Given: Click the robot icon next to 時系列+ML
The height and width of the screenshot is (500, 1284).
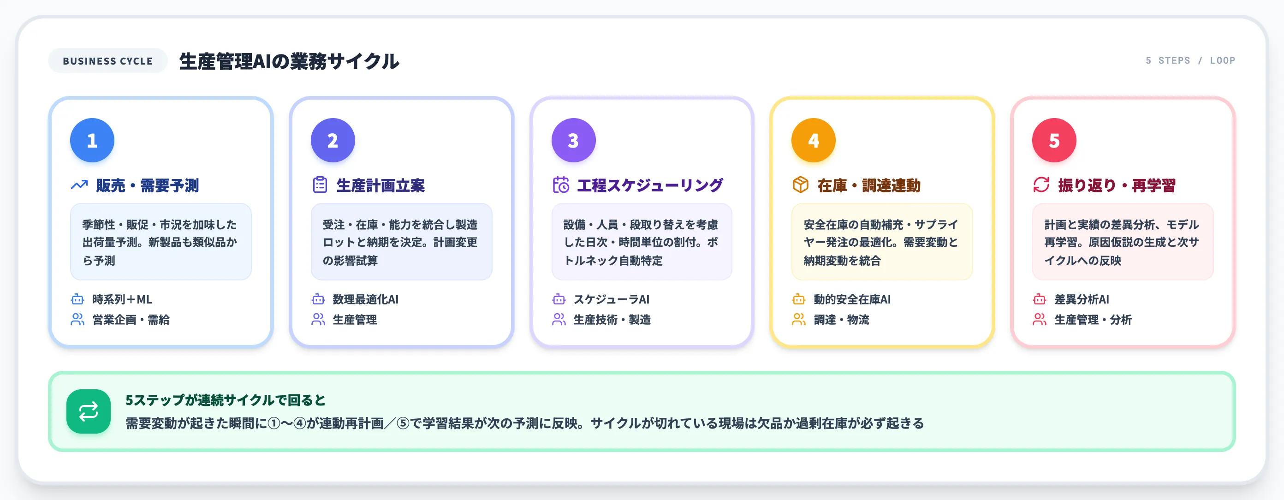Looking at the screenshot, I should [77, 299].
